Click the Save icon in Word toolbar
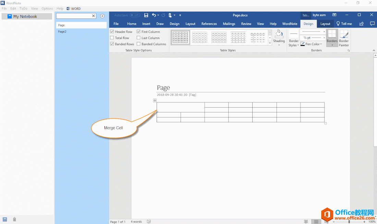The height and width of the screenshot is (224, 377). 146,15
